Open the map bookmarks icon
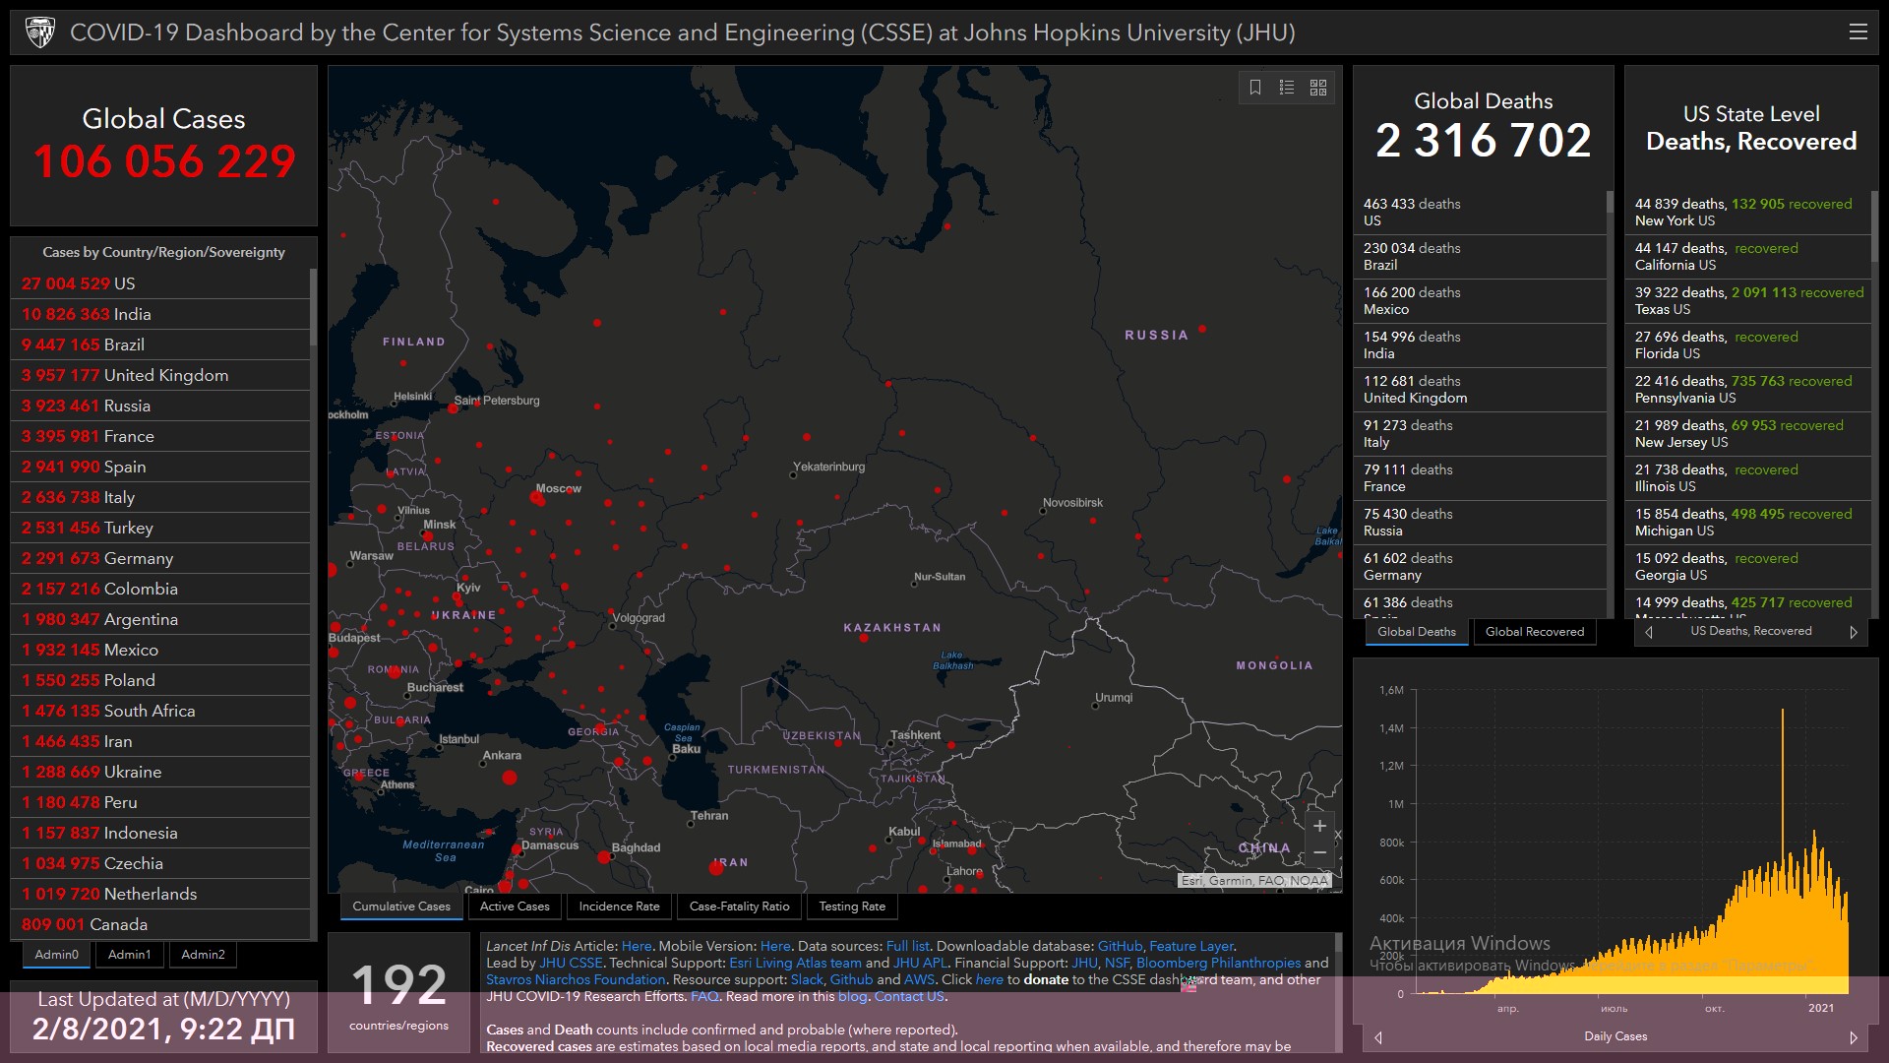Image resolution: width=1889 pixels, height=1063 pixels. coord(1255,88)
